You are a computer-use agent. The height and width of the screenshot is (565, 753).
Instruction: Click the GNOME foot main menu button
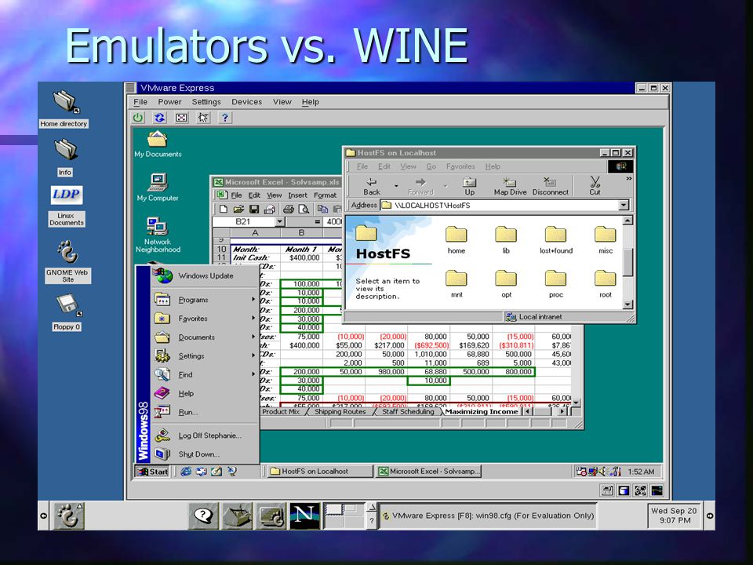coord(68,516)
